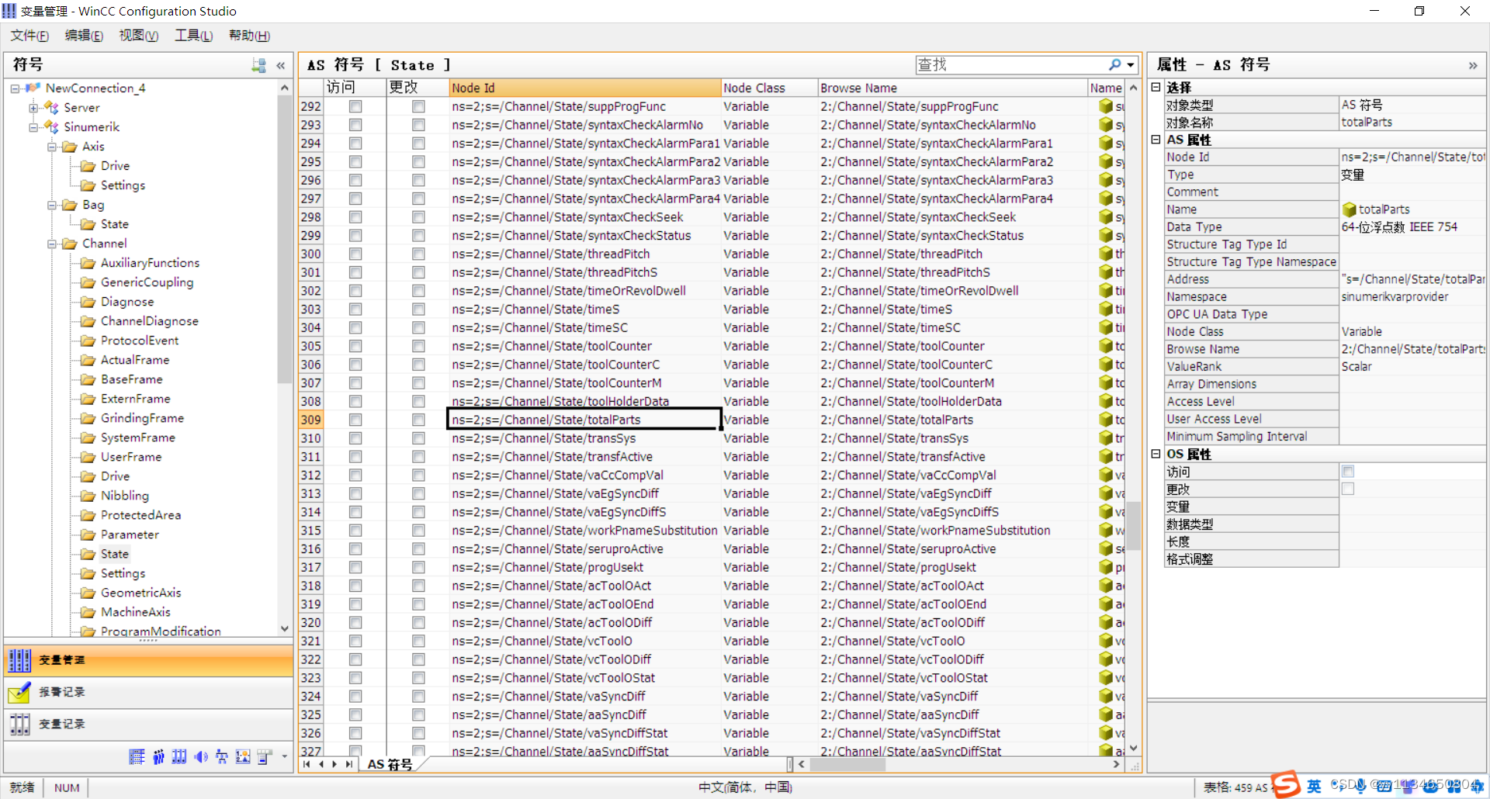Click the folder icon of ProtectedArea
This screenshot has height=799, width=1490.
coord(88,515)
